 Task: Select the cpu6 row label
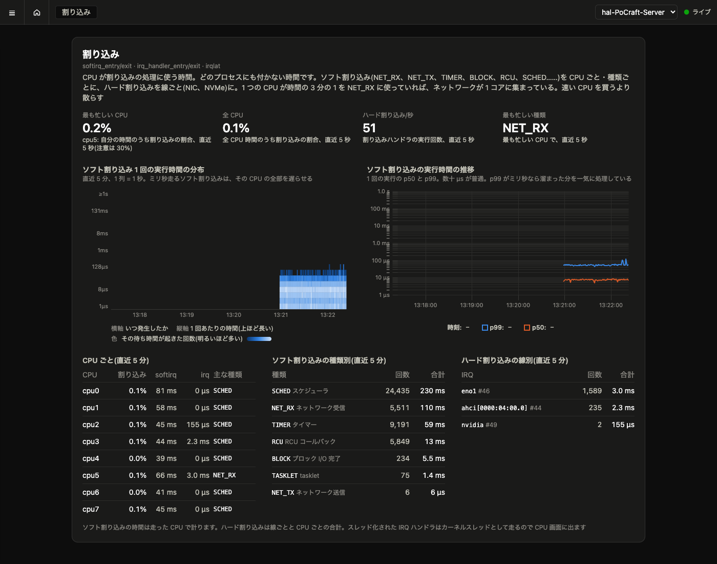click(91, 492)
